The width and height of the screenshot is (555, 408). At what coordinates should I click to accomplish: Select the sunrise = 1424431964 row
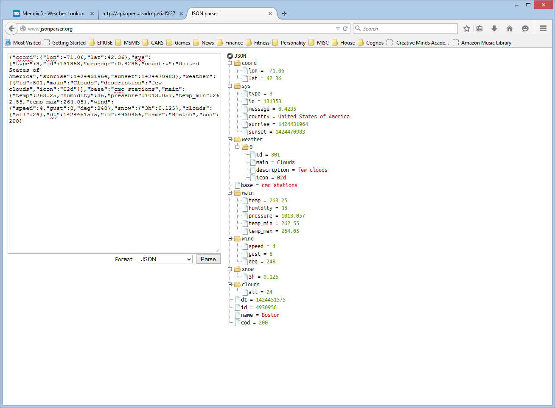click(275, 124)
